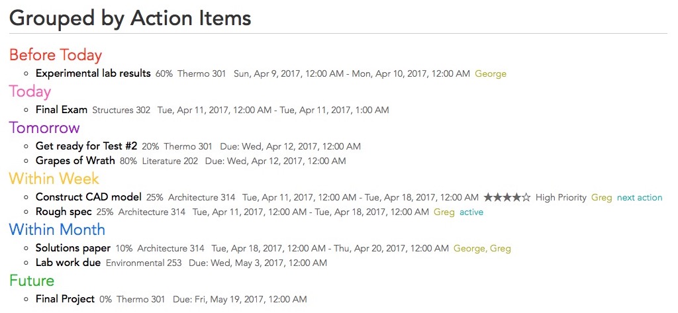This screenshot has height=313, width=678.
Task: Click the active tag on Rough spec
Action: point(471,212)
